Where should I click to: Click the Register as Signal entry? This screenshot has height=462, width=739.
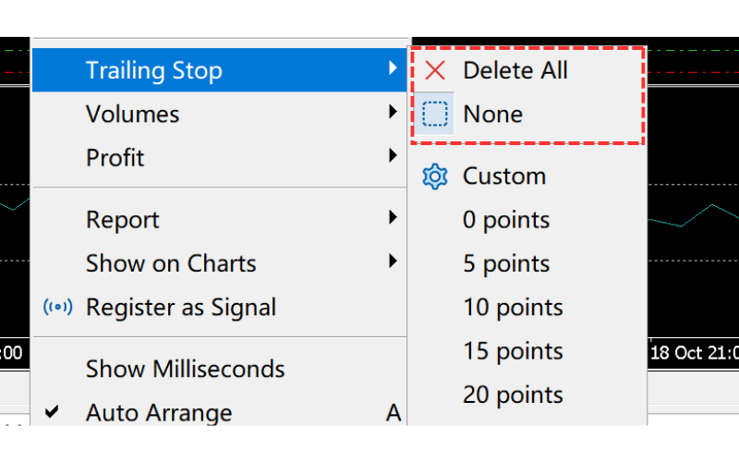[180, 307]
